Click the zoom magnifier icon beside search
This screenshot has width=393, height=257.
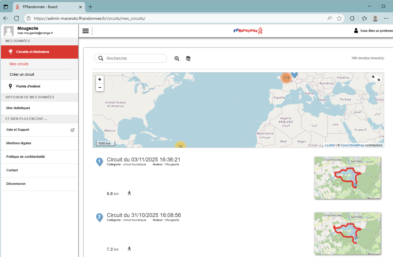pyautogui.click(x=177, y=59)
